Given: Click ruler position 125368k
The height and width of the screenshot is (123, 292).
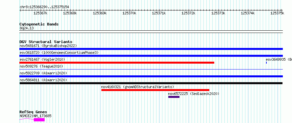Looking at the screenshot, I should pos(70,13).
